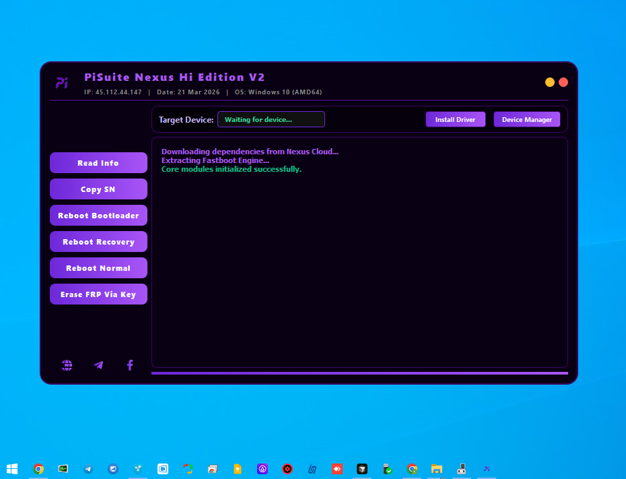Click the PiSuite logo in the header
Screen dimensions: 626x479
pyautogui.click(x=62, y=83)
